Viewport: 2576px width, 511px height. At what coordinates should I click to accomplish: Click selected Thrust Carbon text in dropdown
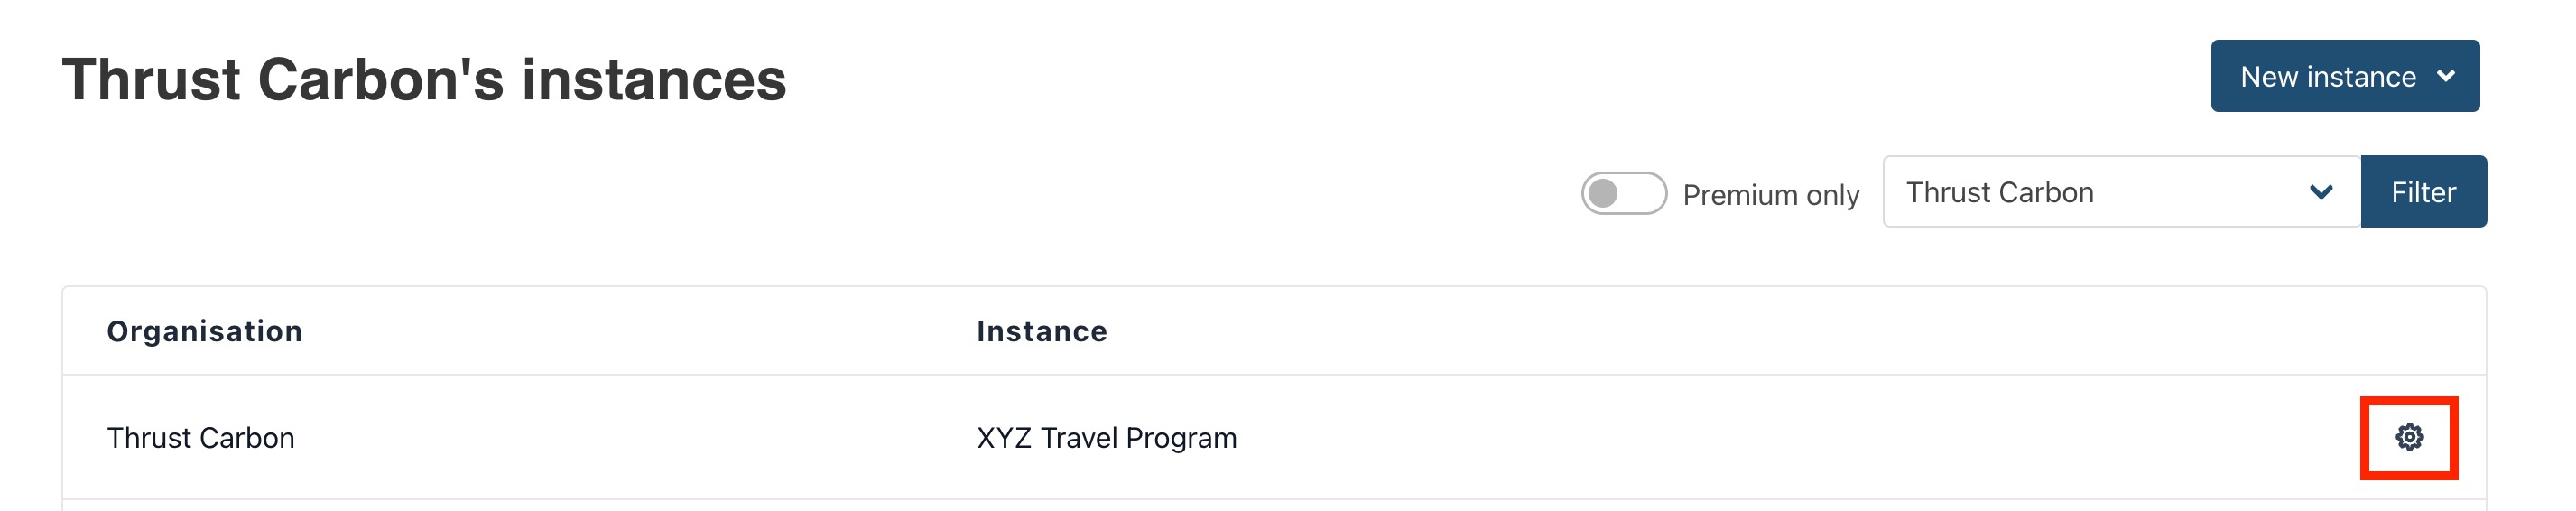pos(1999,192)
